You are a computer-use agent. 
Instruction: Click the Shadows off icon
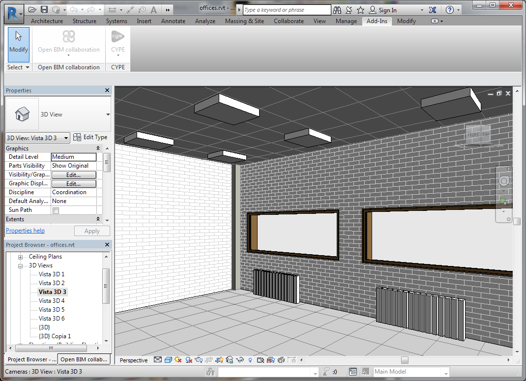[189, 360]
